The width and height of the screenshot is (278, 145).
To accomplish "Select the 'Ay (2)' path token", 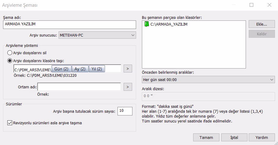I will point(80,69).
